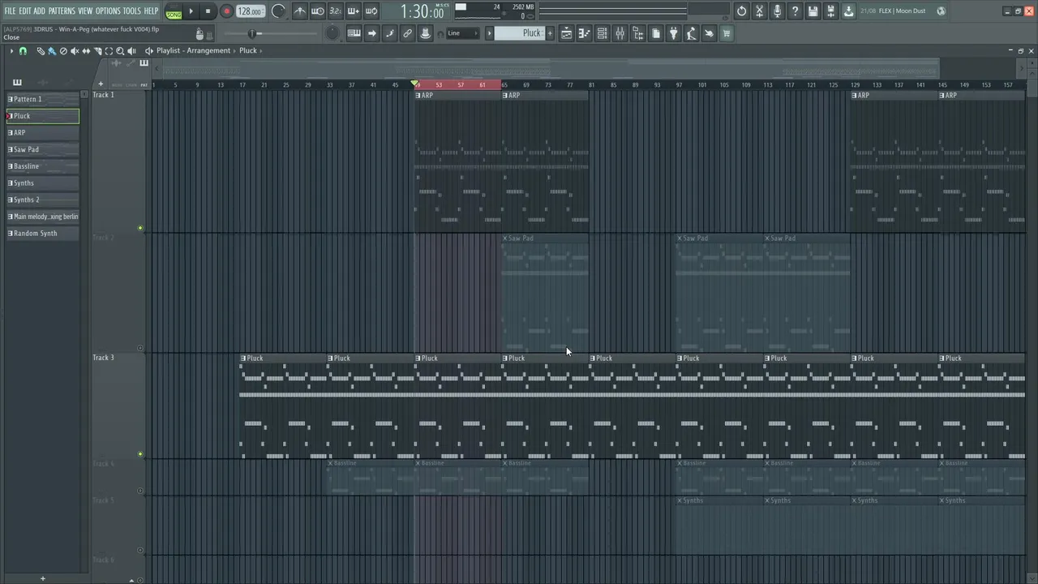
Task: Select the Slip tool
Action: coord(86,51)
